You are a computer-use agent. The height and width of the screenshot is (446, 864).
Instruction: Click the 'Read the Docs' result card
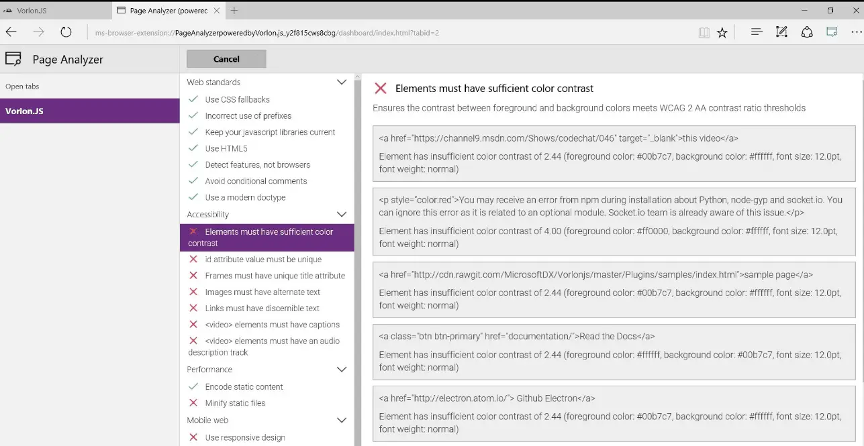coord(614,351)
